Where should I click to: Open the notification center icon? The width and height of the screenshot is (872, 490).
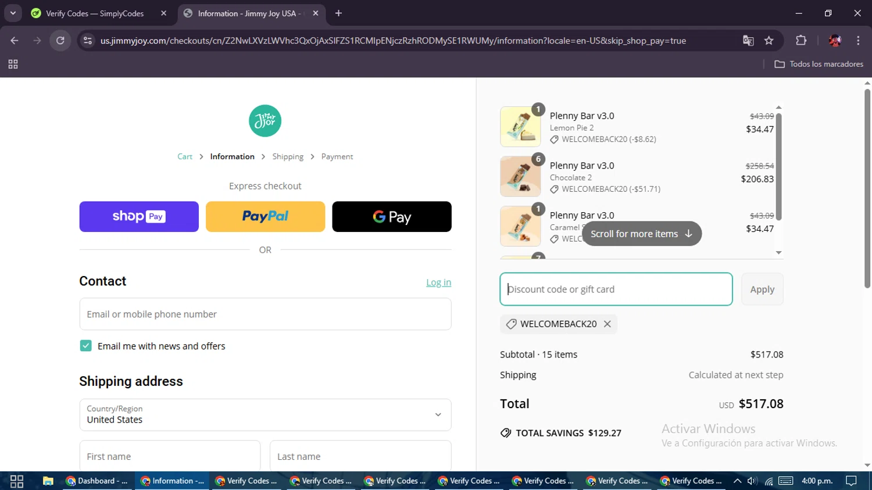click(852, 481)
